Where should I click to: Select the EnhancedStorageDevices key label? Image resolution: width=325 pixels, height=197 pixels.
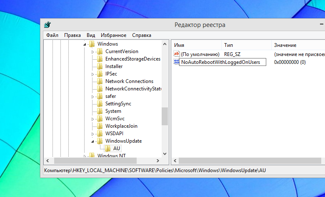pyautogui.click(x=132, y=59)
